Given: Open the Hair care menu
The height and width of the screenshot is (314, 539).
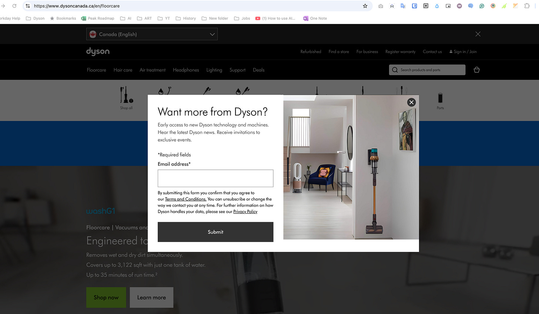Looking at the screenshot, I should 123,70.
